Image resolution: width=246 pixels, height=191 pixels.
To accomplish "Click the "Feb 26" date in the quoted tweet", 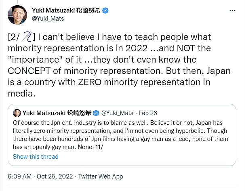I will (147, 113).
